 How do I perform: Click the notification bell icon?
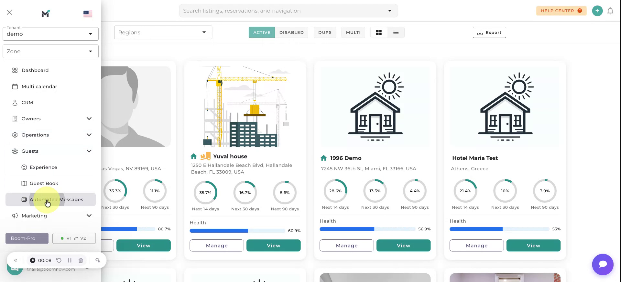[x=610, y=11]
